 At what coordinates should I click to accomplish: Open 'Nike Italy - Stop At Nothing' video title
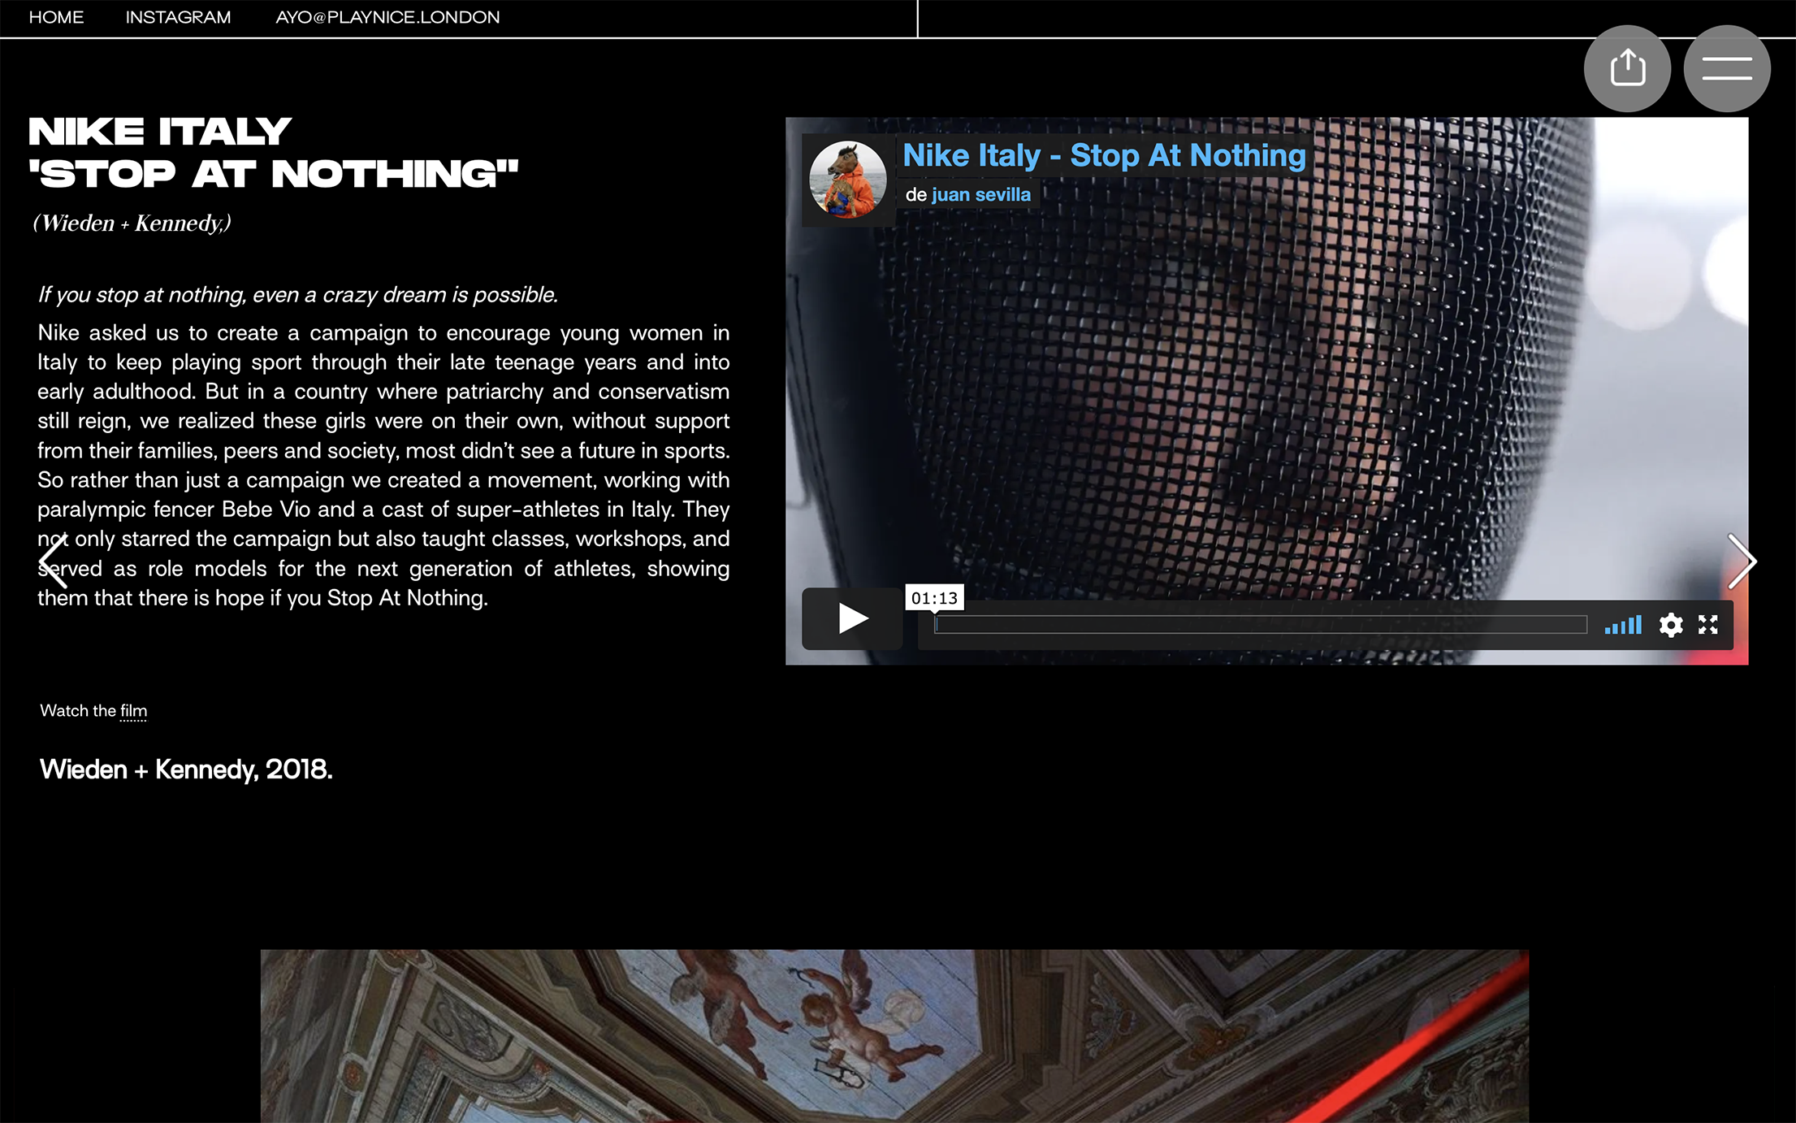1104,155
